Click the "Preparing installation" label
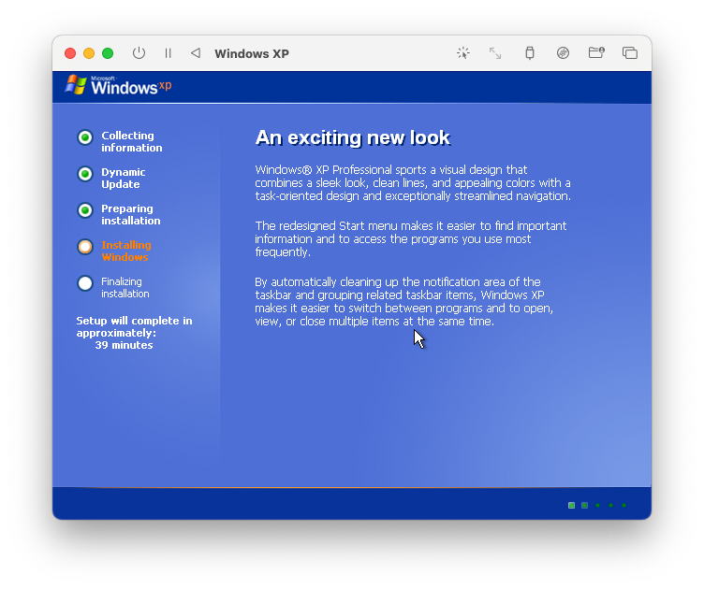This screenshot has width=704, height=589. 131,214
